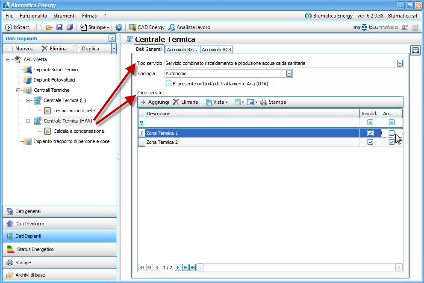Click the notes icon at toolbar far right
The width and height of the screenshot is (424, 283).
415,27
